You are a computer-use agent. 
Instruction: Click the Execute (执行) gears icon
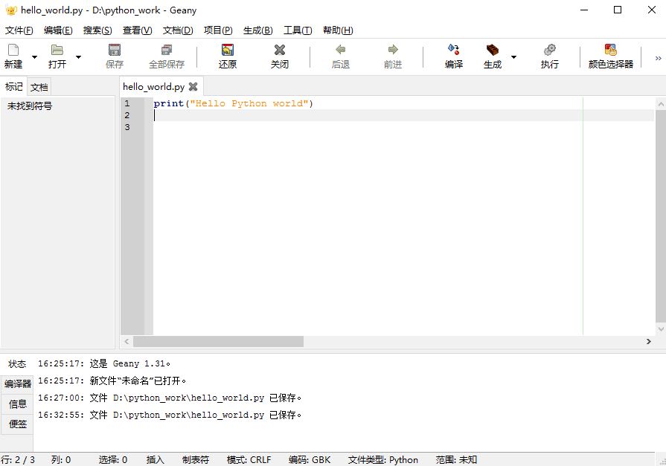[x=550, y=50]
